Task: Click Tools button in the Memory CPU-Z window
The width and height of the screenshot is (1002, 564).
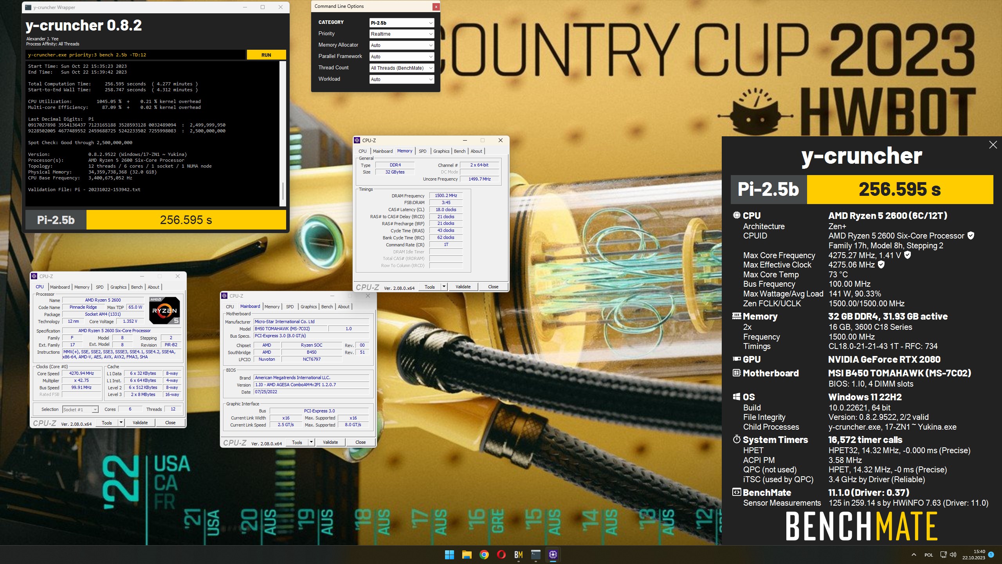Action: click(x=430, y=287)
